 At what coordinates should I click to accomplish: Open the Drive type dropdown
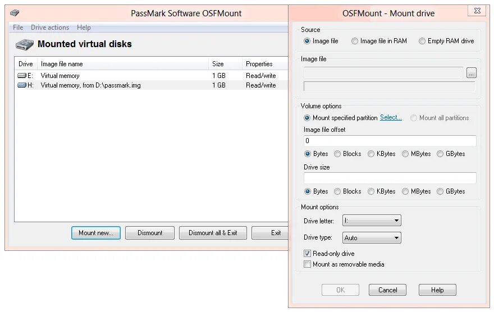(372, 238)
